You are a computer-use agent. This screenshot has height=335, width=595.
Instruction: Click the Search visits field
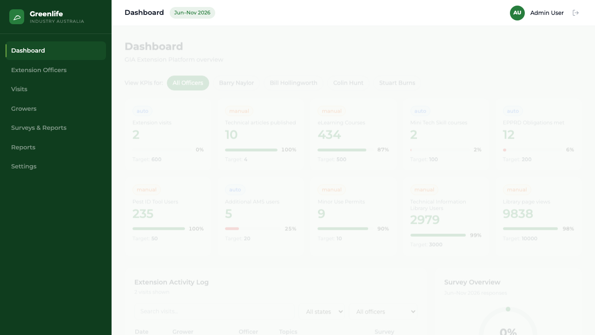(x=215, y=311)
